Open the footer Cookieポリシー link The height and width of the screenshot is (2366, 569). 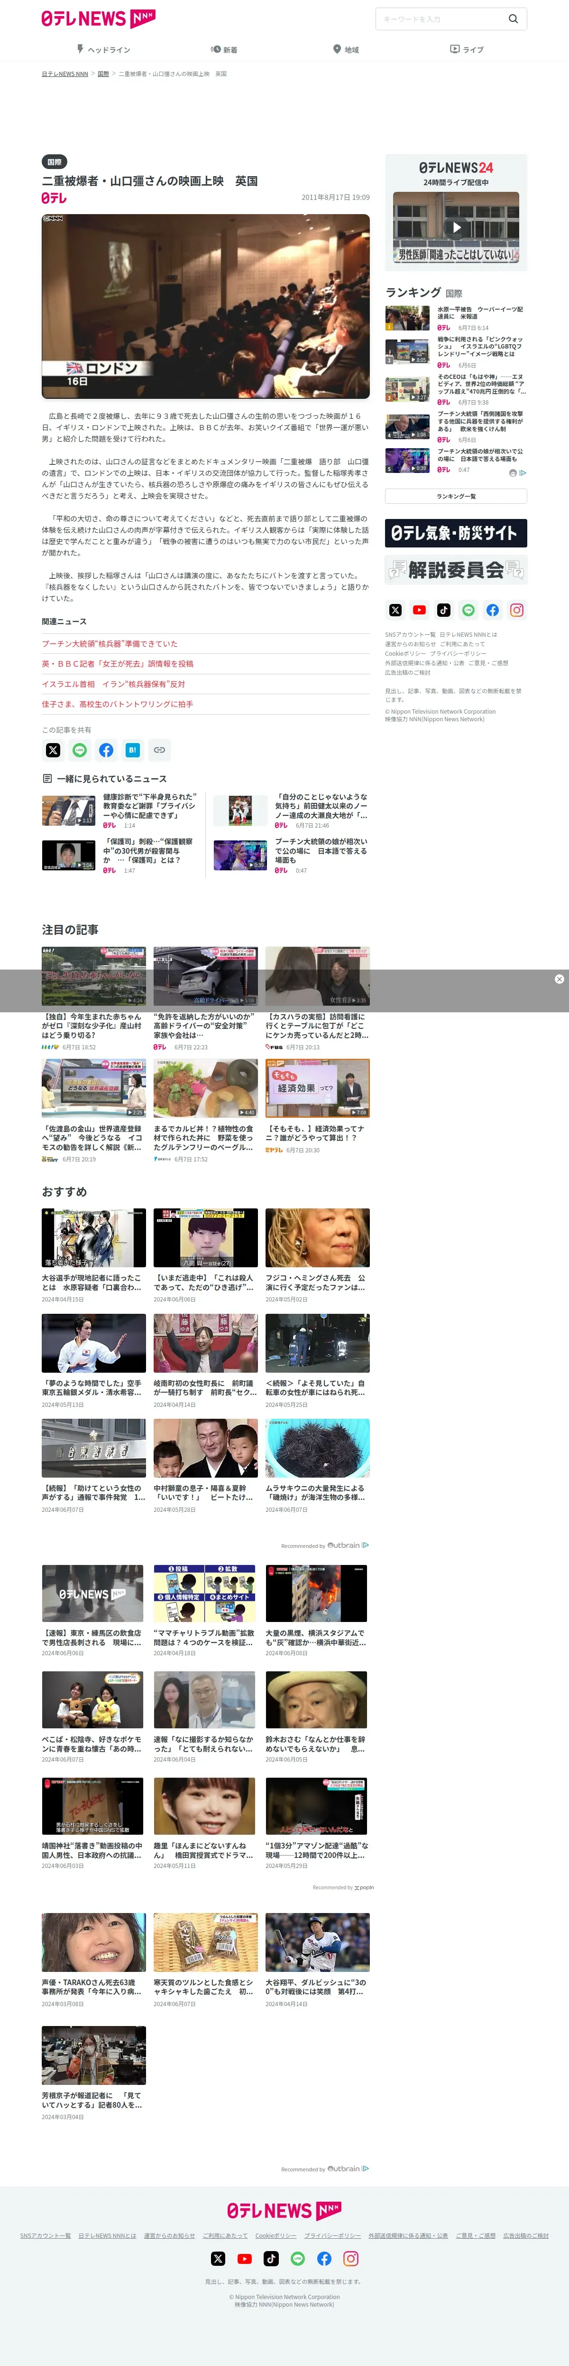pos(275,2235)
